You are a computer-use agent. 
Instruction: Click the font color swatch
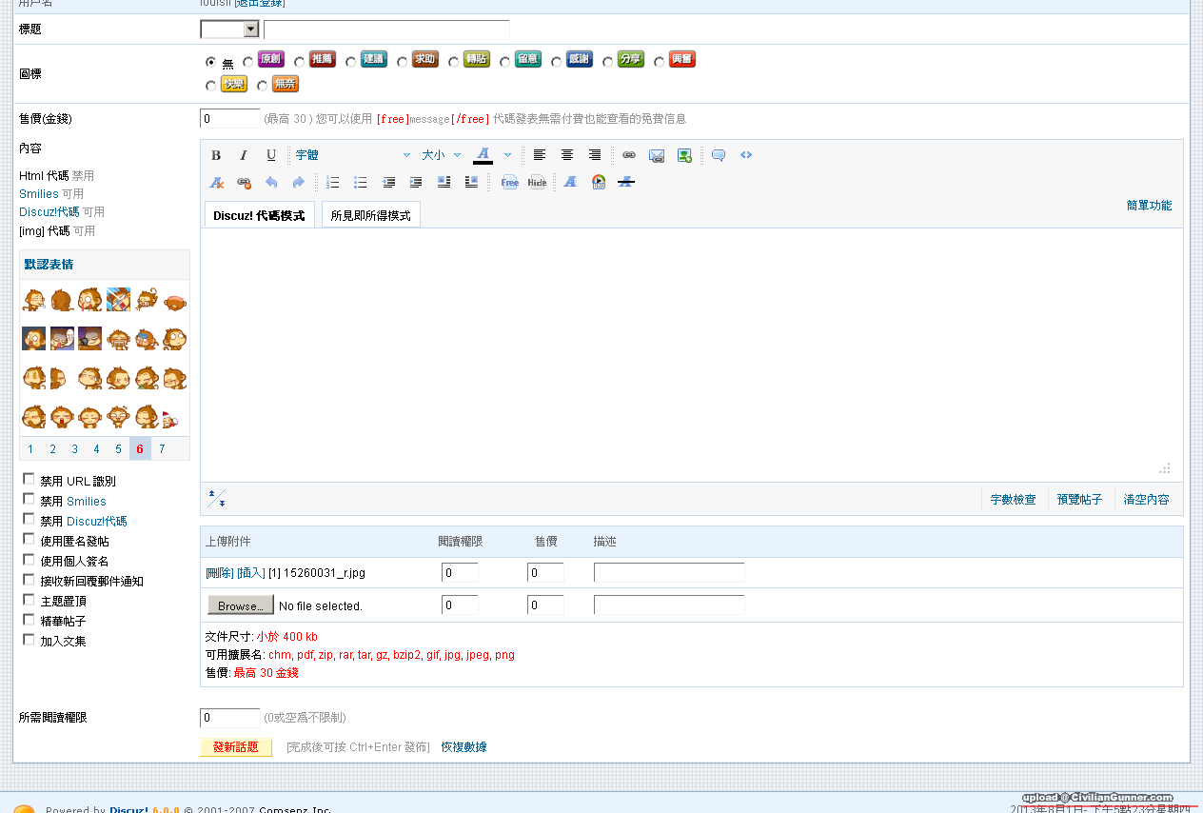click(483, 155)
